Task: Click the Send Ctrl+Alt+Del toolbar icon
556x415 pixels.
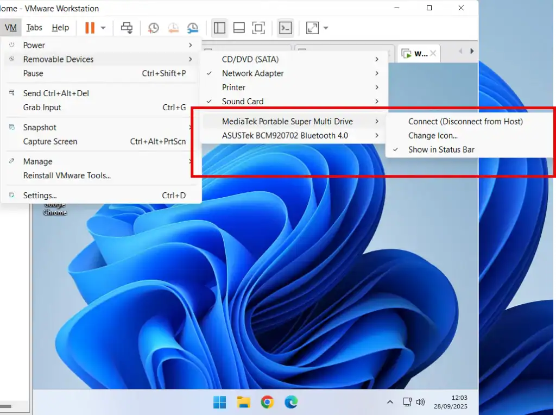Action: 127,28
